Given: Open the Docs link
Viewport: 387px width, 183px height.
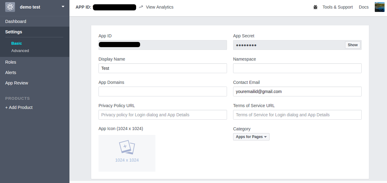Looking at the screenshot, I should [364, 7].
